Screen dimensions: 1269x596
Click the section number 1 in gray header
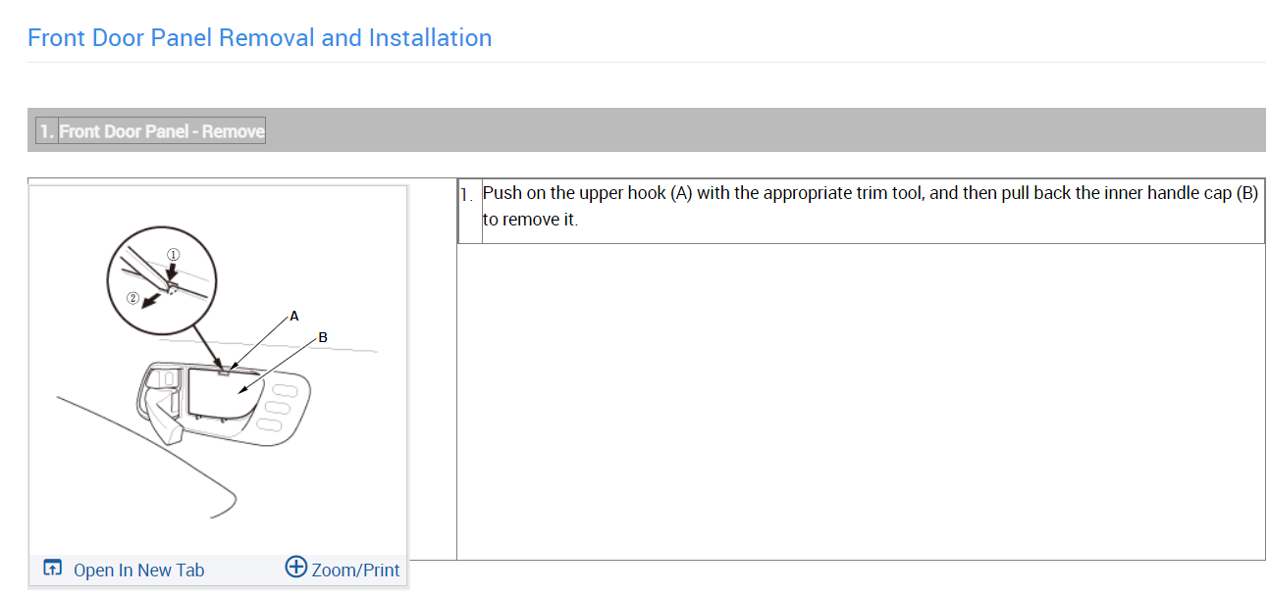coord(46,131)
